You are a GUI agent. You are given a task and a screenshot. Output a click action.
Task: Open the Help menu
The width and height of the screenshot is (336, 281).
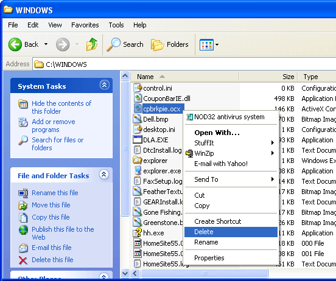click(x=140, y=25)
